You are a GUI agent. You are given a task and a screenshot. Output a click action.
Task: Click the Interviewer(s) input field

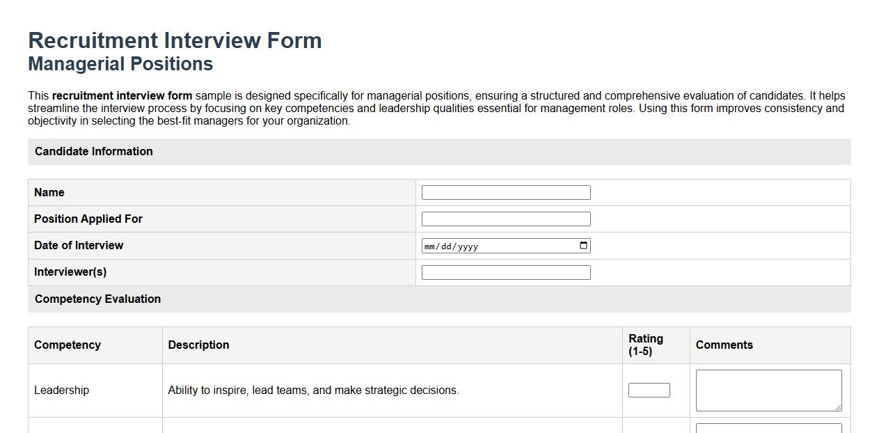point(505,271)
